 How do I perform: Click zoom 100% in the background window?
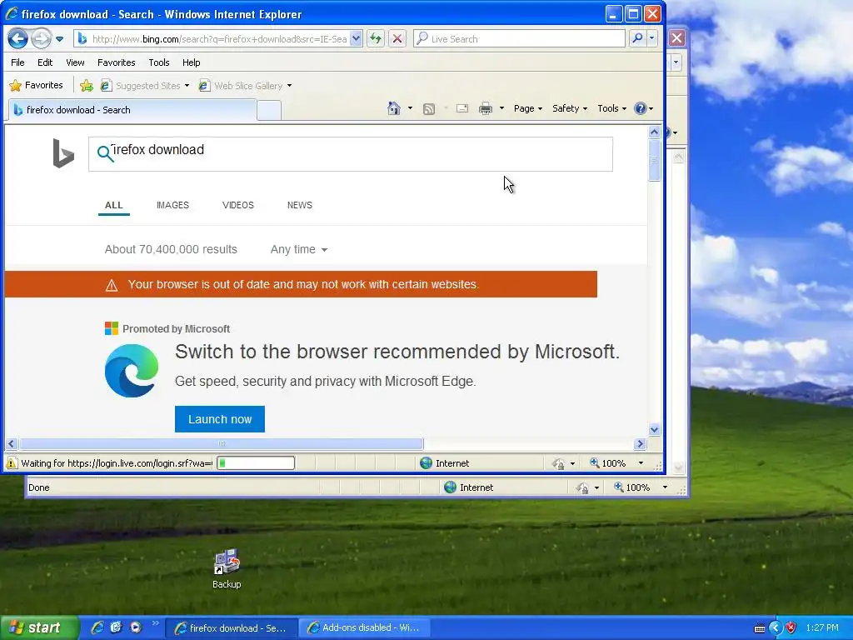[x=631, y=487]
